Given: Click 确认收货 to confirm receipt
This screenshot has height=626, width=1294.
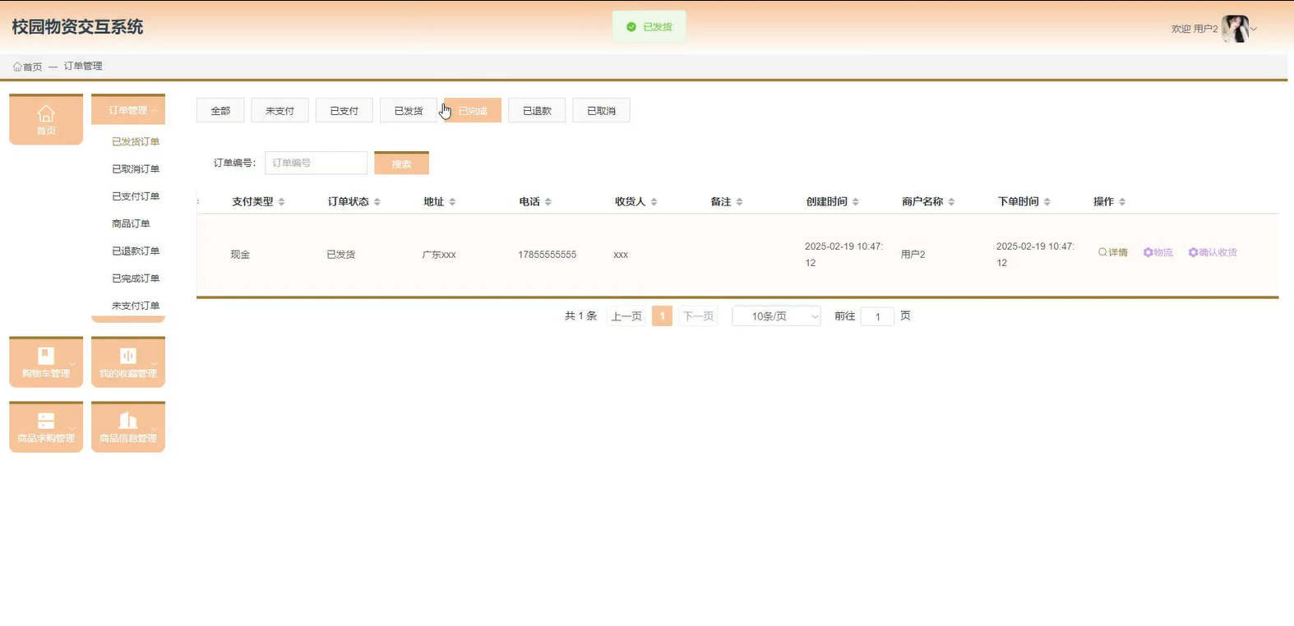Looking at the screenshot, I should tap(1213, 252).
